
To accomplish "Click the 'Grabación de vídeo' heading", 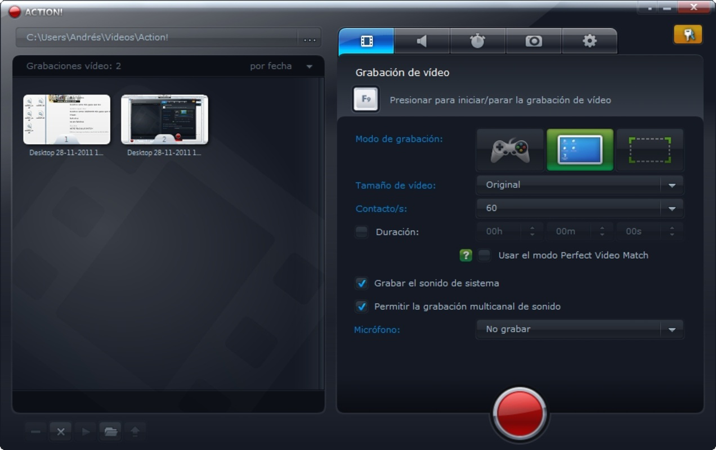I will (402, 73).
